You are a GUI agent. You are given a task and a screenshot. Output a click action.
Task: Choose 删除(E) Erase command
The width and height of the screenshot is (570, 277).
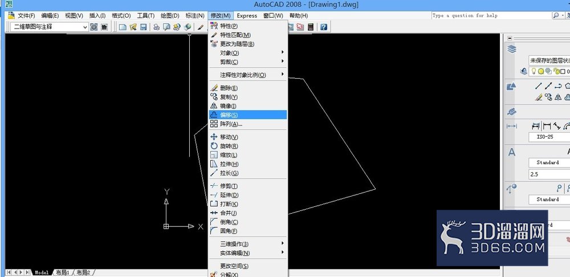coord(248,88)
